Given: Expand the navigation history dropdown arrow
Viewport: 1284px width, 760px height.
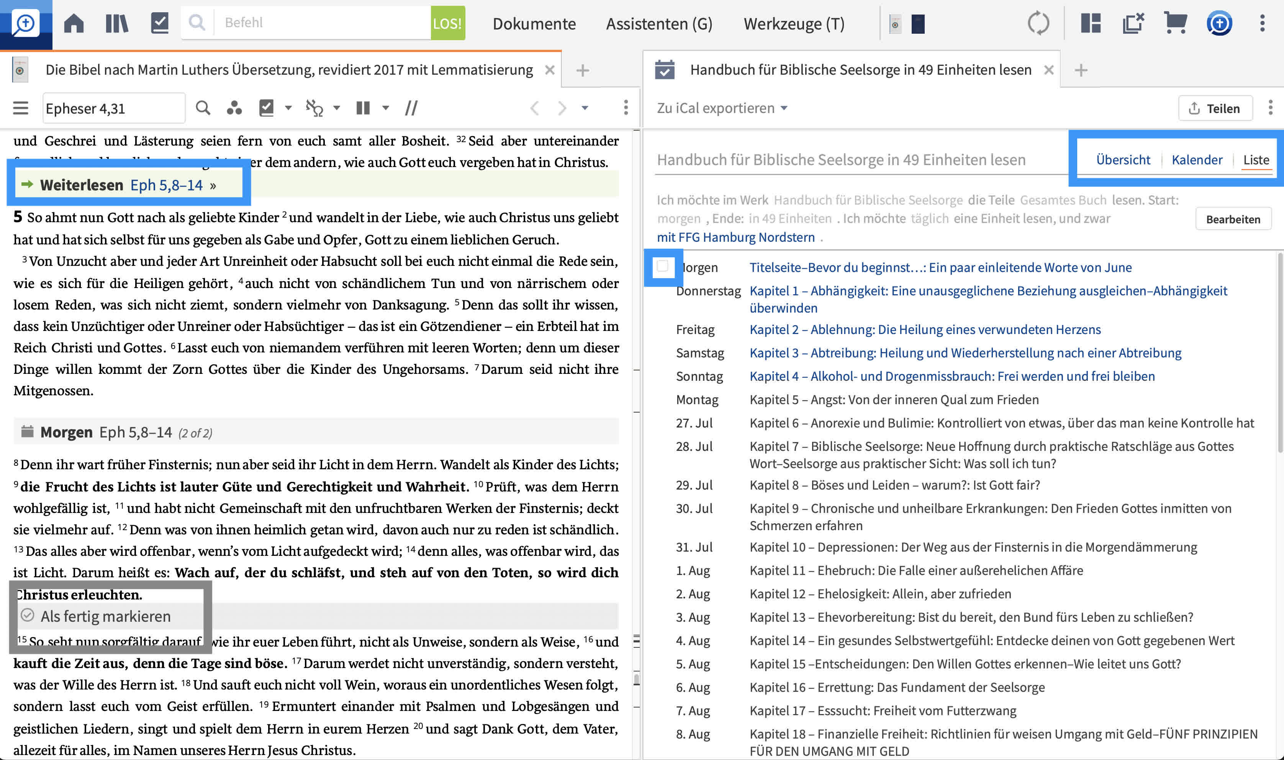Looking at the screenshot, I should pos(585,108).
